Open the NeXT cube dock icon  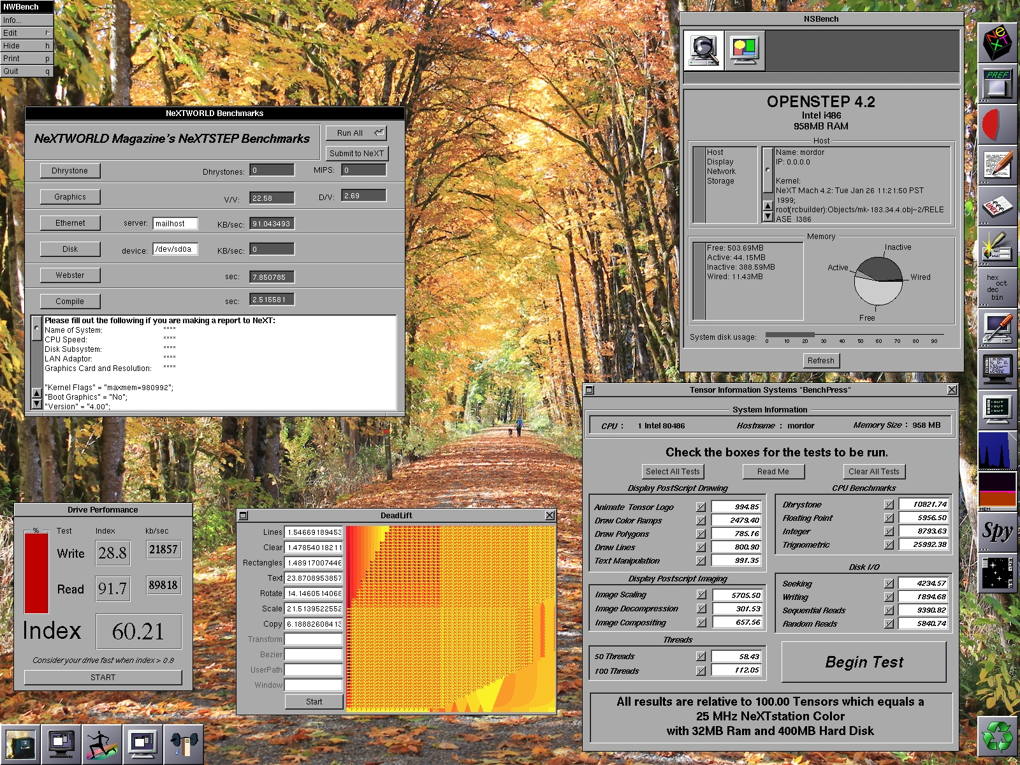click(x=997, y=43)
